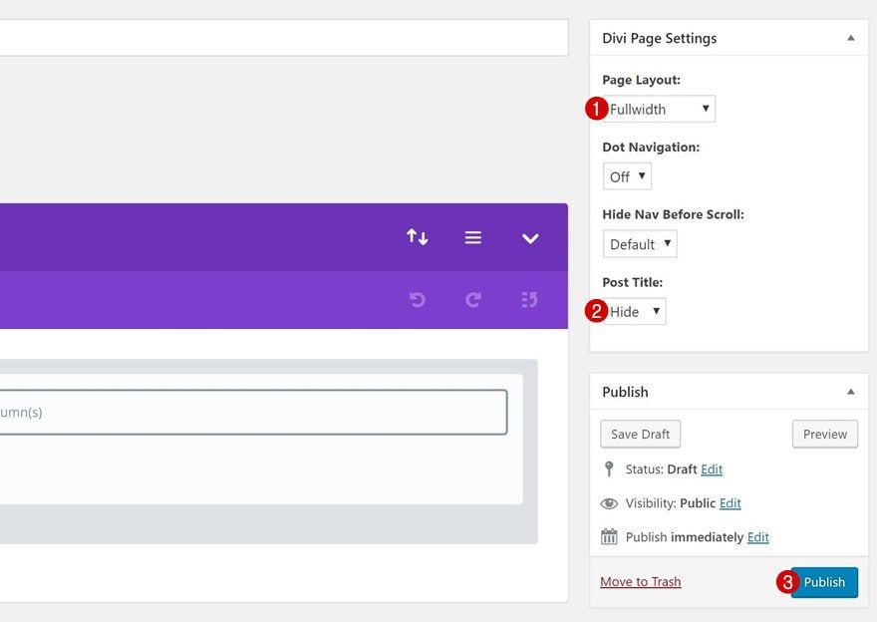Click the Publish calendar icon
Image resolution: width=877 pixels, height=622 pixels.
[609, 537]
